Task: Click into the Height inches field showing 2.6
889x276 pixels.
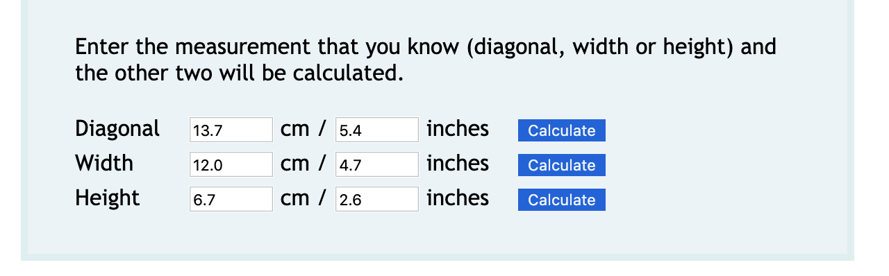Action: (x=377, y=199)
